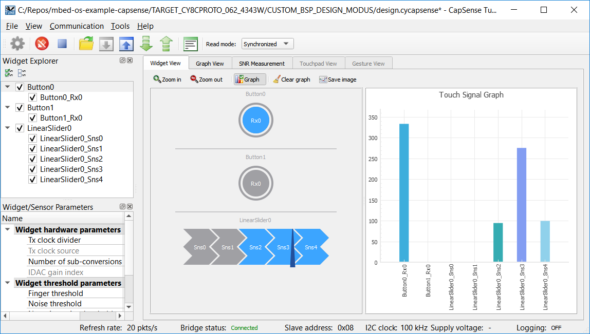The height and width of the screenshot is (334, 590).
Task: Click the blue apply-to-project up arrow
Action: [x=126, y=44]
